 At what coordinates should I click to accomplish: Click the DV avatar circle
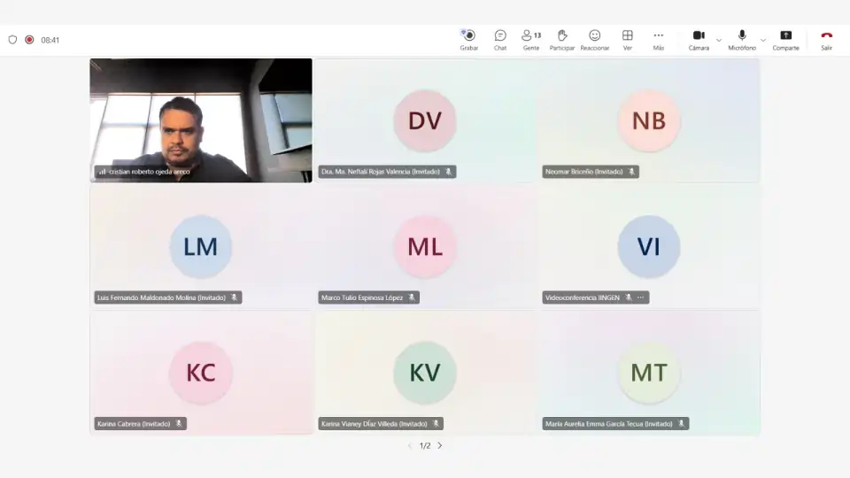click(425, 121)
